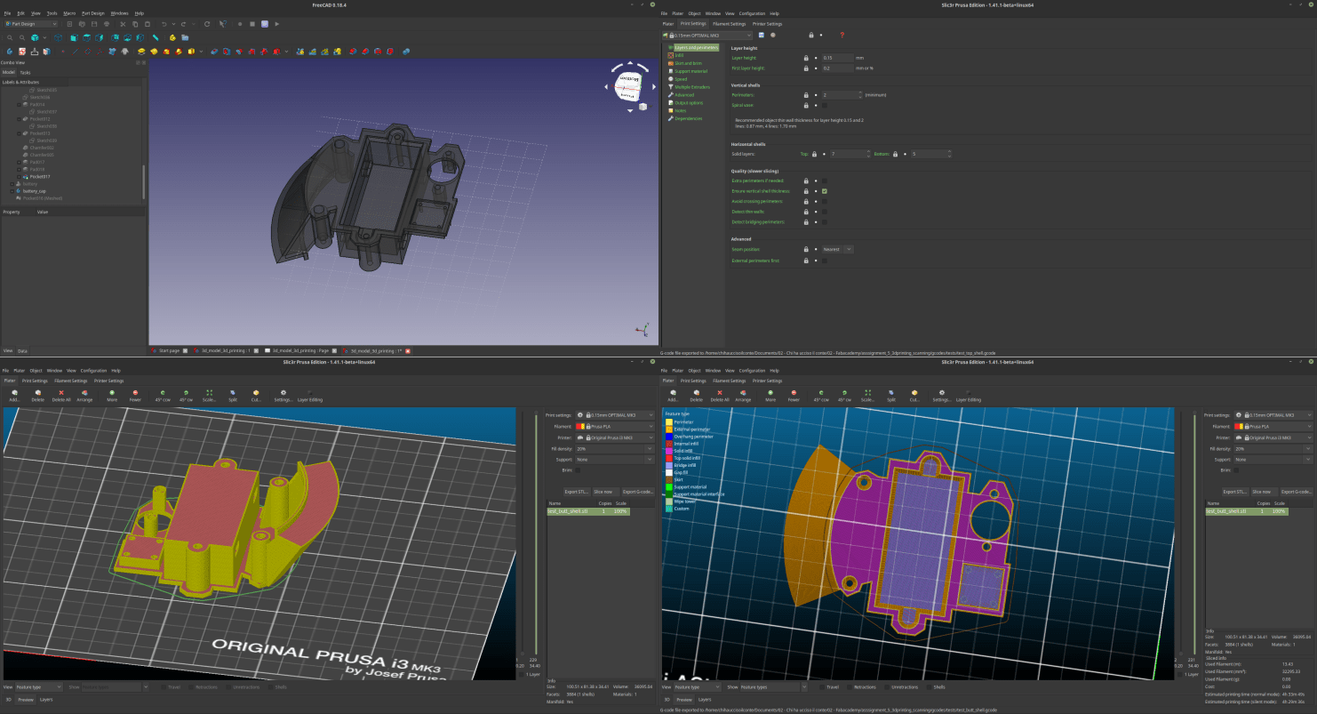Toggle Extra perimeters if needed checkbox
1317x714 pixels.
pyautogui.click(x=824, y=181)
